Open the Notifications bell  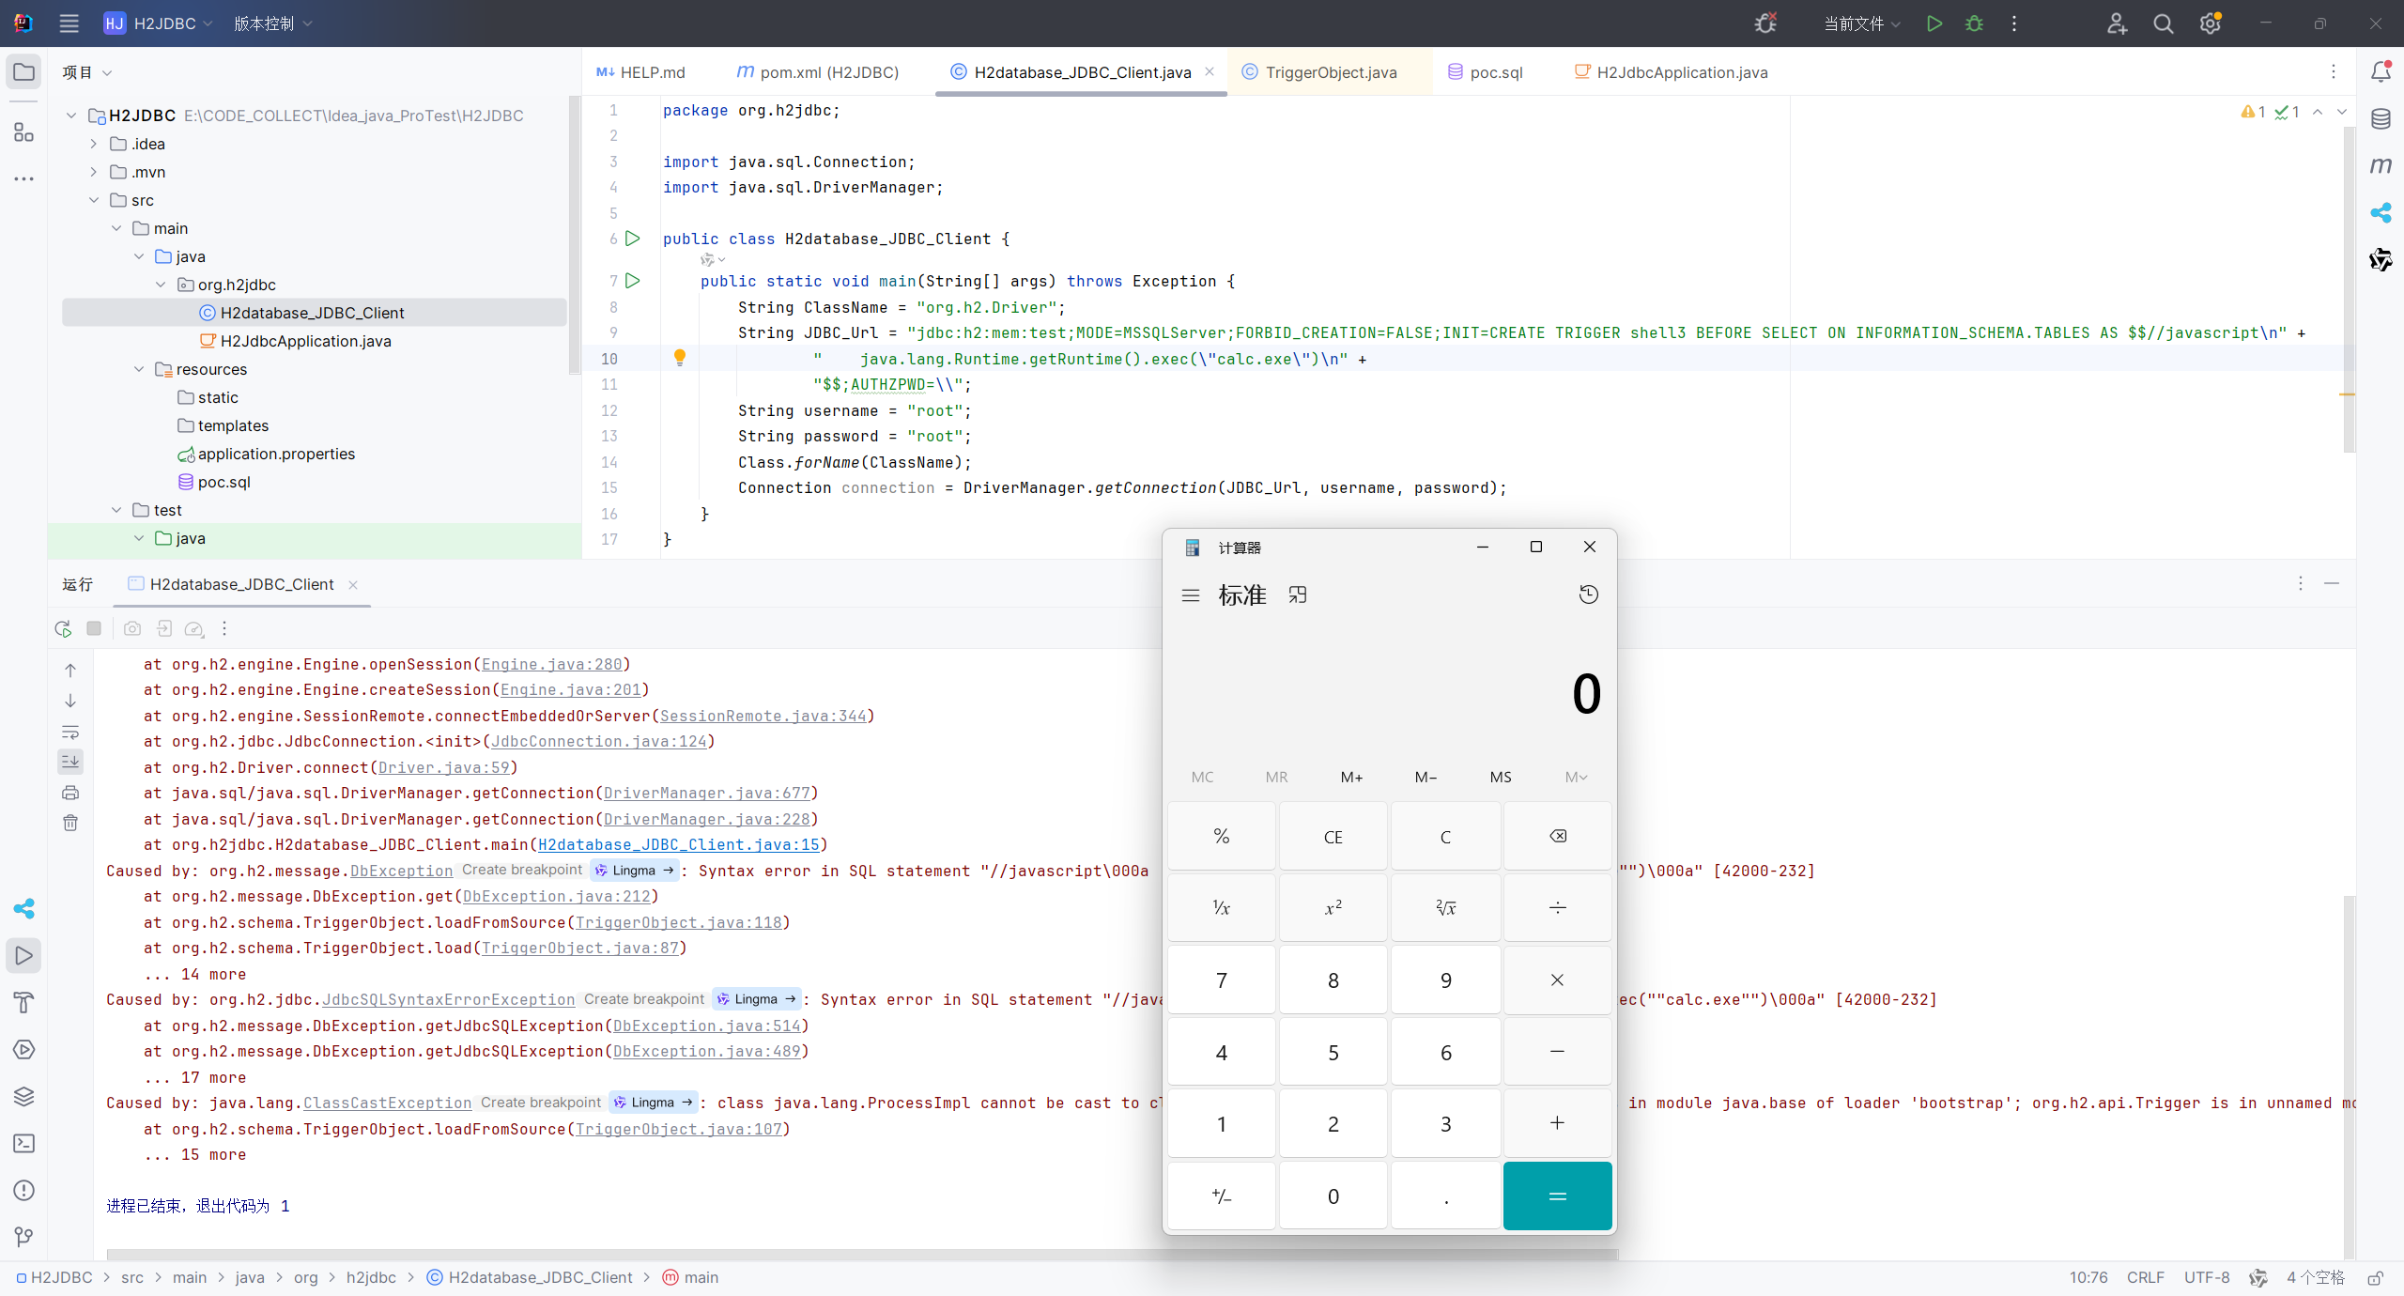(2381, 72)
